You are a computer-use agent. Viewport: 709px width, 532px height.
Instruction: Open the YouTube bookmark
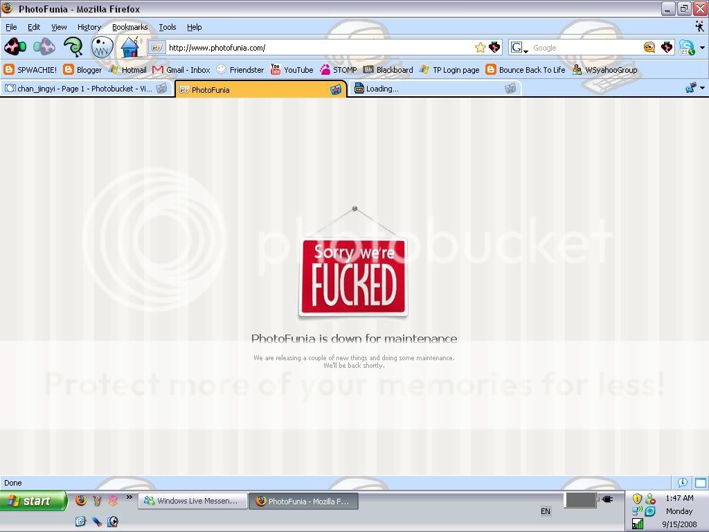tap(291, 70)
